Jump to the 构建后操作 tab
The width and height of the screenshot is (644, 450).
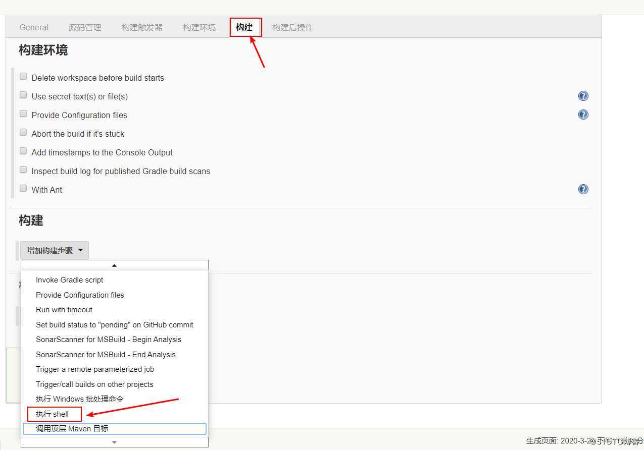coord(292,27)
